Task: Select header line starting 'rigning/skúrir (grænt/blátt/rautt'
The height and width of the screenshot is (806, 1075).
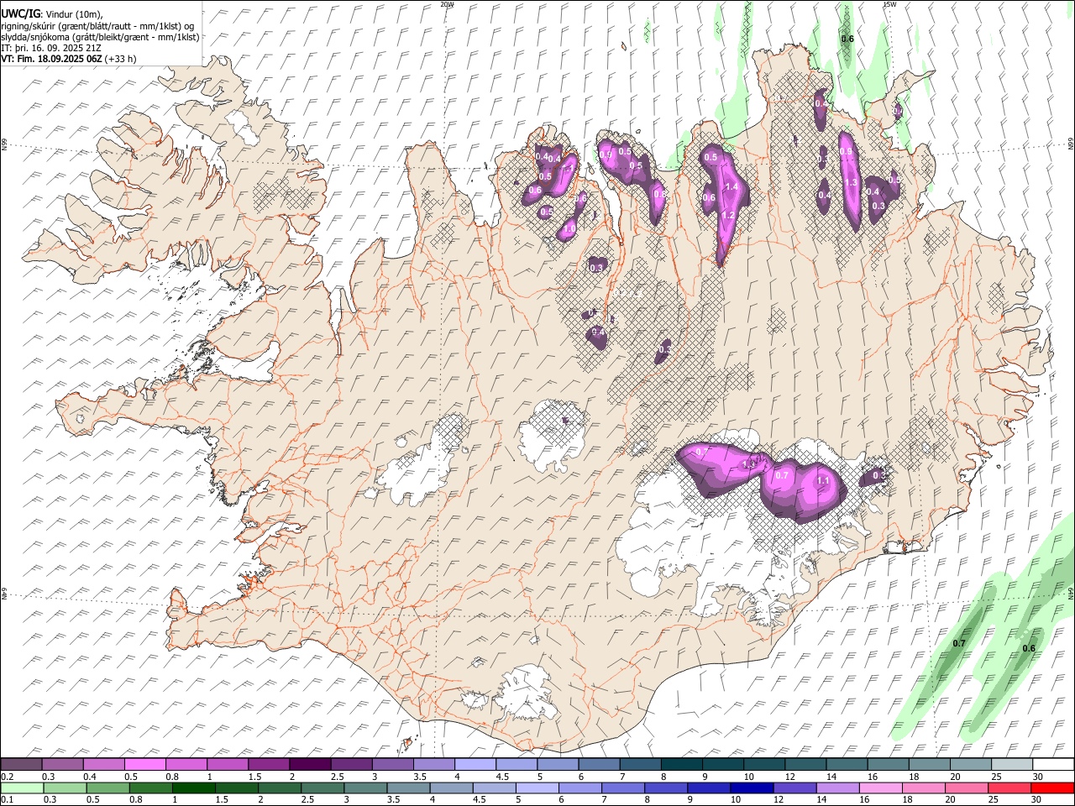Action: tap(97, 25)
